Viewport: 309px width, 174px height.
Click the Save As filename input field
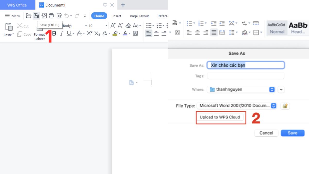(245, 65)
